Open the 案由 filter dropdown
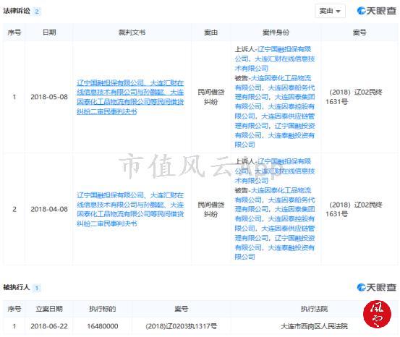 (330, 11)
